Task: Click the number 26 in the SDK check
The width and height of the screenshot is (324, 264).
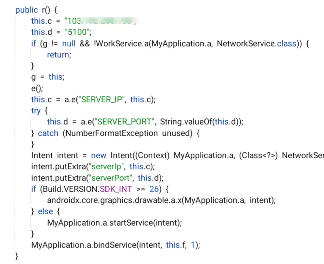Action: (154, 189)
